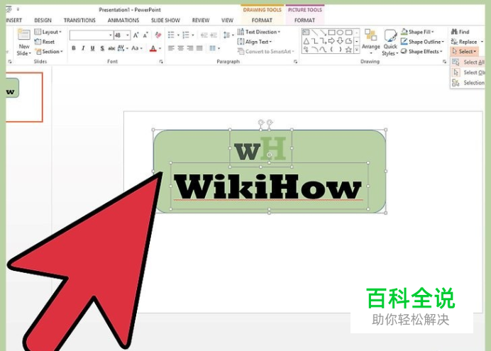Viewport: 491px width, 351px height.
Task: Open Shape Outline options
Action: click(x=422, y=42)
